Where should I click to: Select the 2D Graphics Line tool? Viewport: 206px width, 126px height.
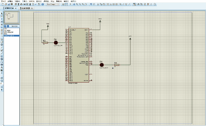tap(2, 53)
